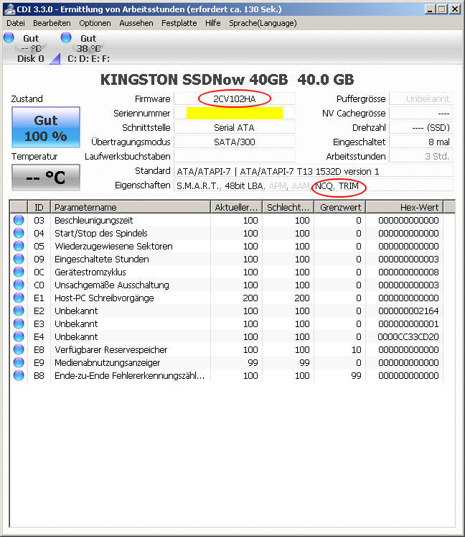Click the temperature -- °C display
Image resolution: width=465 pixels, height=537 pixels.
coord(46,178)
